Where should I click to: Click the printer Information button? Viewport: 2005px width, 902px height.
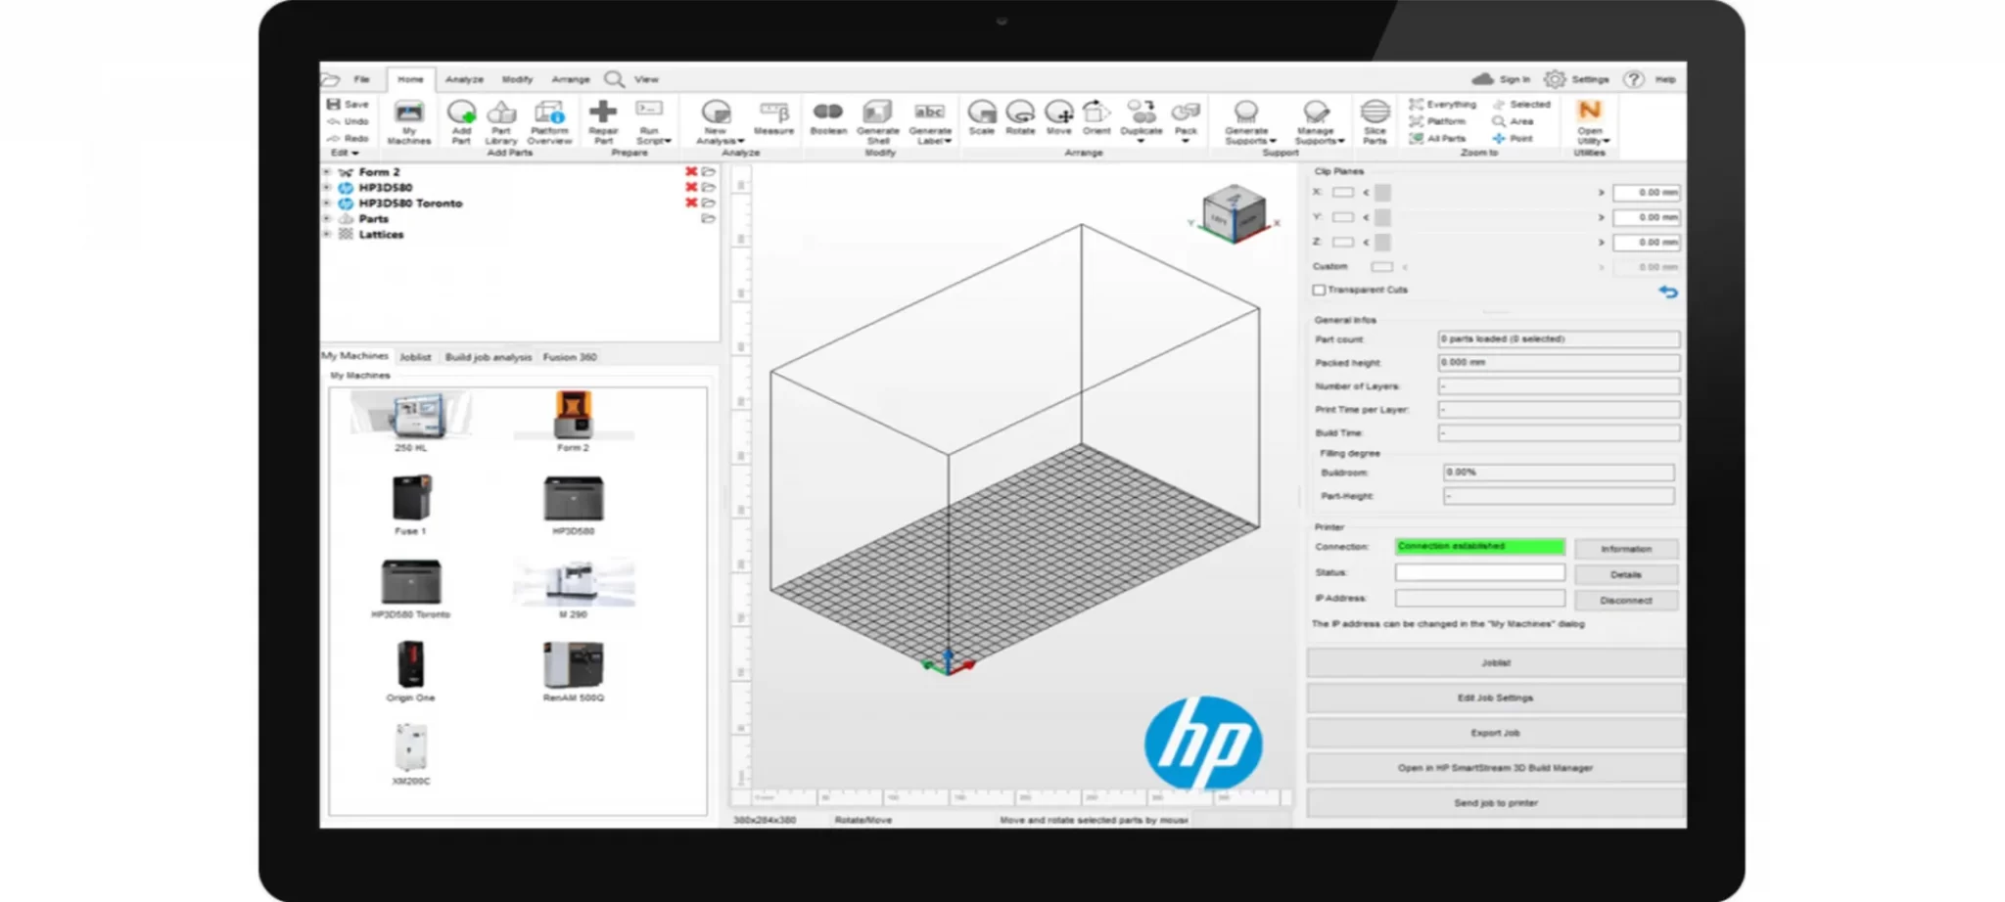1625,549
